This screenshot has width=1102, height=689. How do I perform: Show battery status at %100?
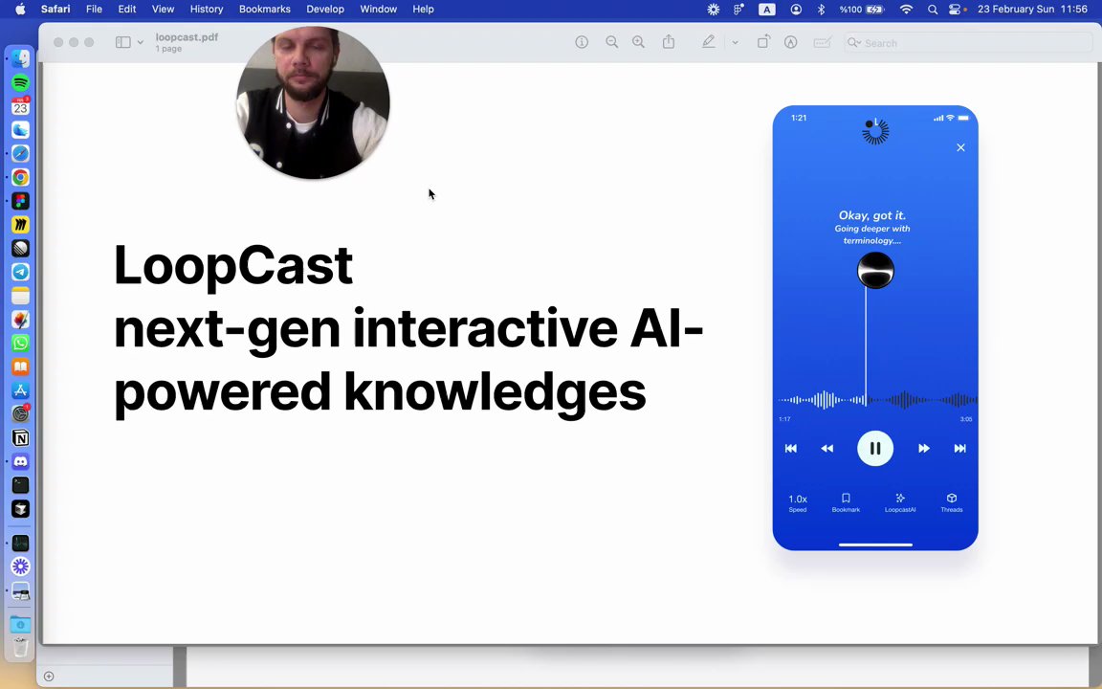click(861, 10)
